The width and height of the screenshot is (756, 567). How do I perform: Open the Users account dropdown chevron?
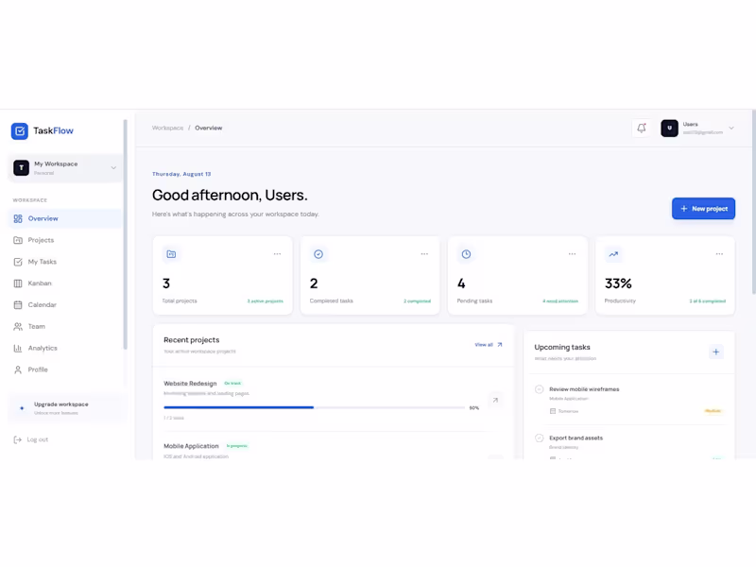click(x=731, y=129)
